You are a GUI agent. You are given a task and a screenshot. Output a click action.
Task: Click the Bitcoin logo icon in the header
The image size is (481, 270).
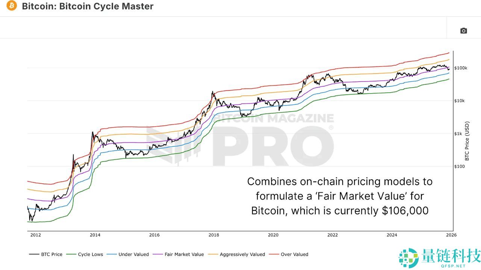pos(11,6)
